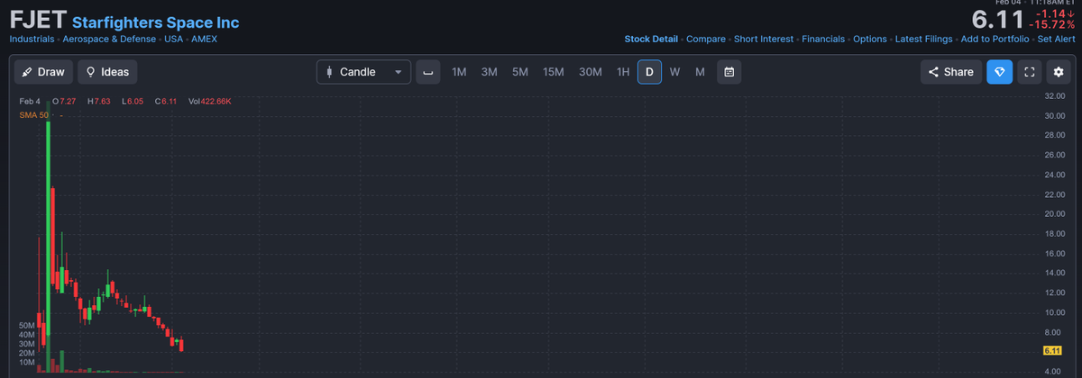Click Set Alert link
The height and width of the screenshot is (378, 1082).
pyautogui.click(x=1056, y=40)
